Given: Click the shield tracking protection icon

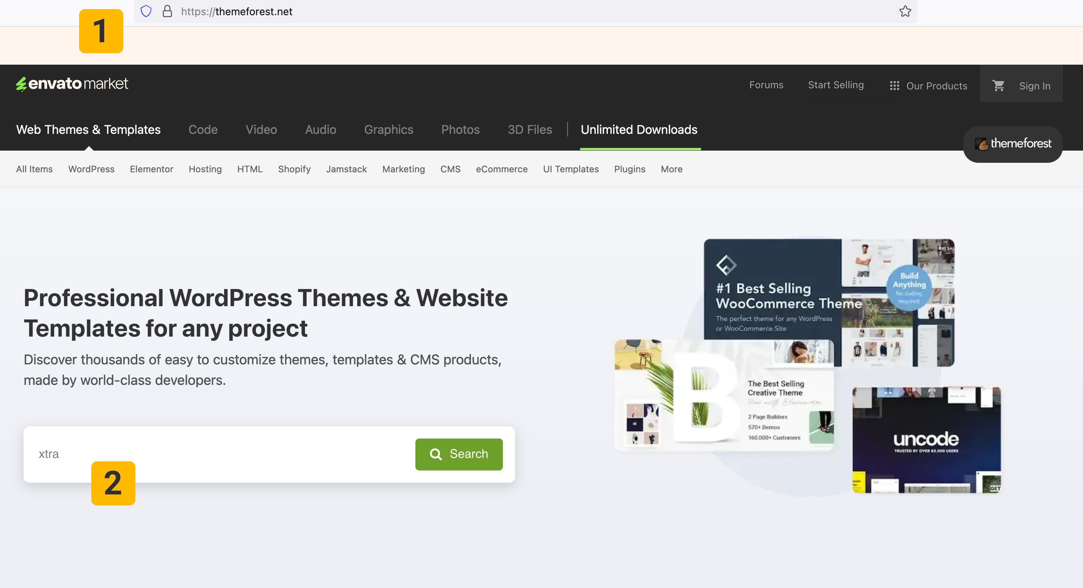Looking at the screenshot, I should [x=146, y=11].
